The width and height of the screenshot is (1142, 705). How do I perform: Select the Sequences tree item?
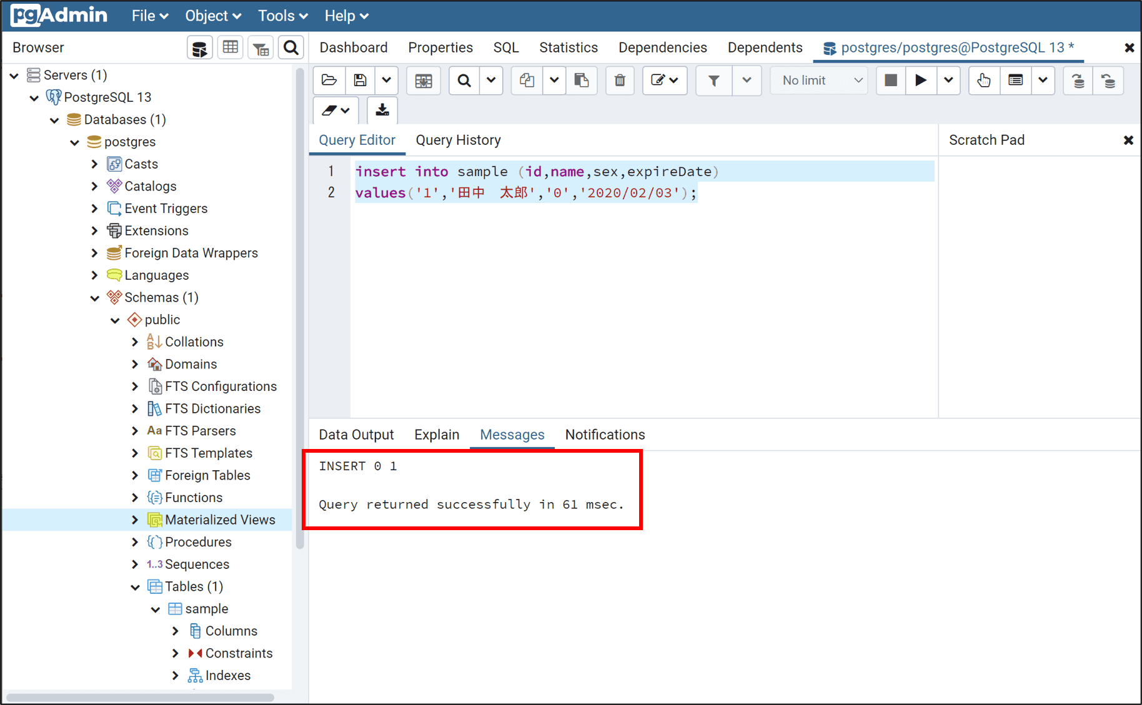197,564
